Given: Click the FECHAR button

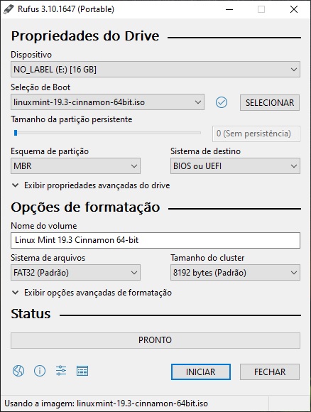Looking at the screenshot, I should 270,372.
